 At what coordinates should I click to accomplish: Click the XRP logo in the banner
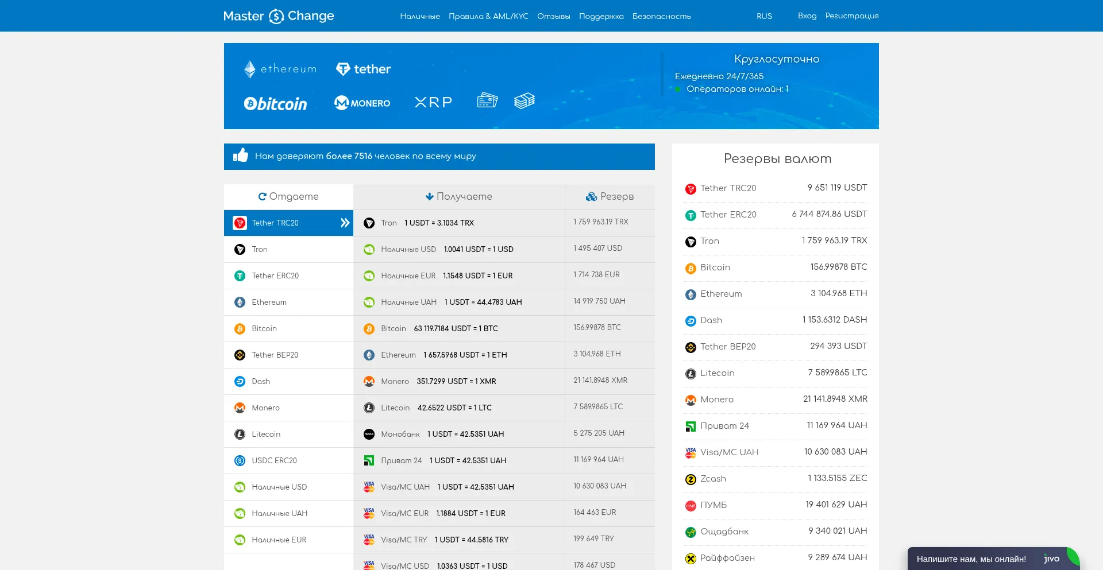coord(433,102)
